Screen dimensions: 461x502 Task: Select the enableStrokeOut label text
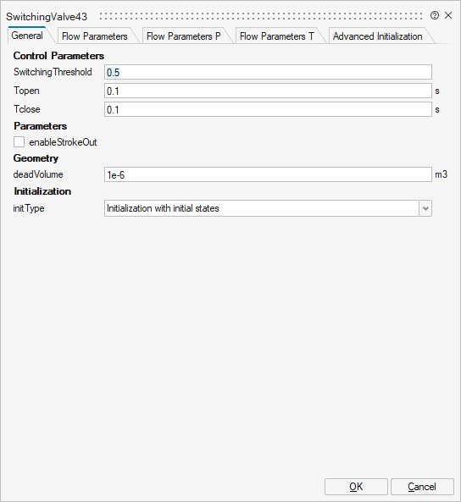click(x=63, y=142)
